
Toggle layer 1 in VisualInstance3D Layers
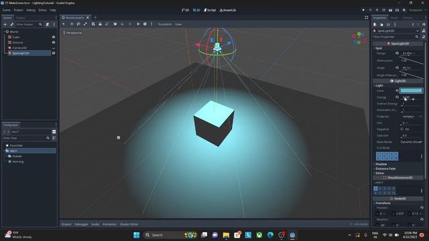click(x=375, y=189)
